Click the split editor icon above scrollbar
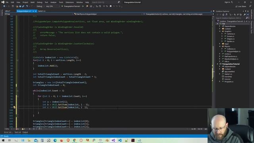Viewport: 254px width, 143px height. (213, 14)
